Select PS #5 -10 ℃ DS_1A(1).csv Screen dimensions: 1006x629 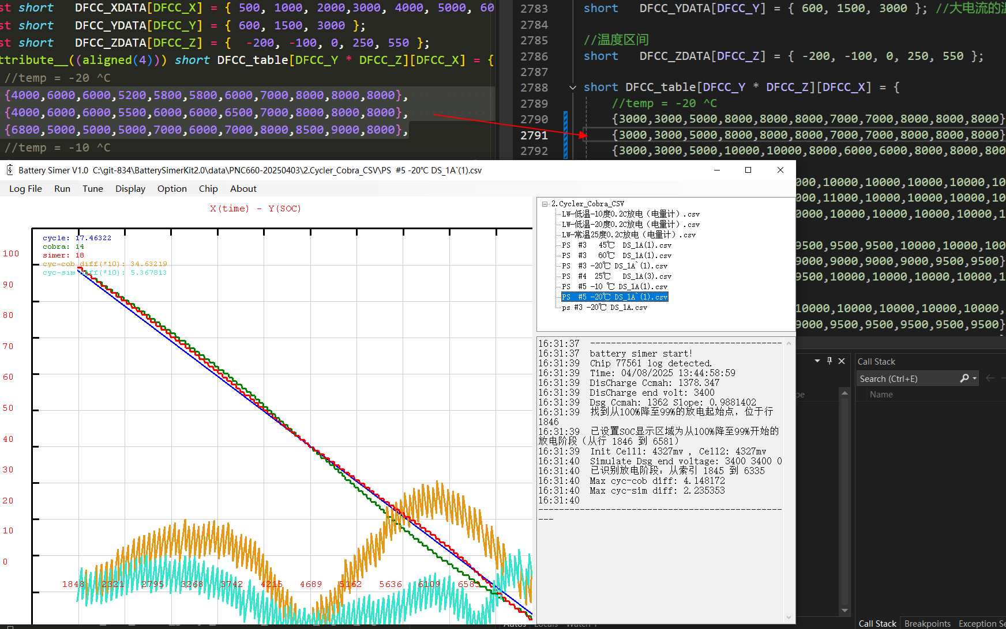point(614,287)
